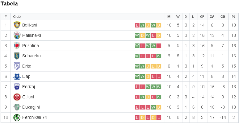This screenshot has height=124, width=239.
Task: Open the Drita team name link
Action: pos(27,66)
